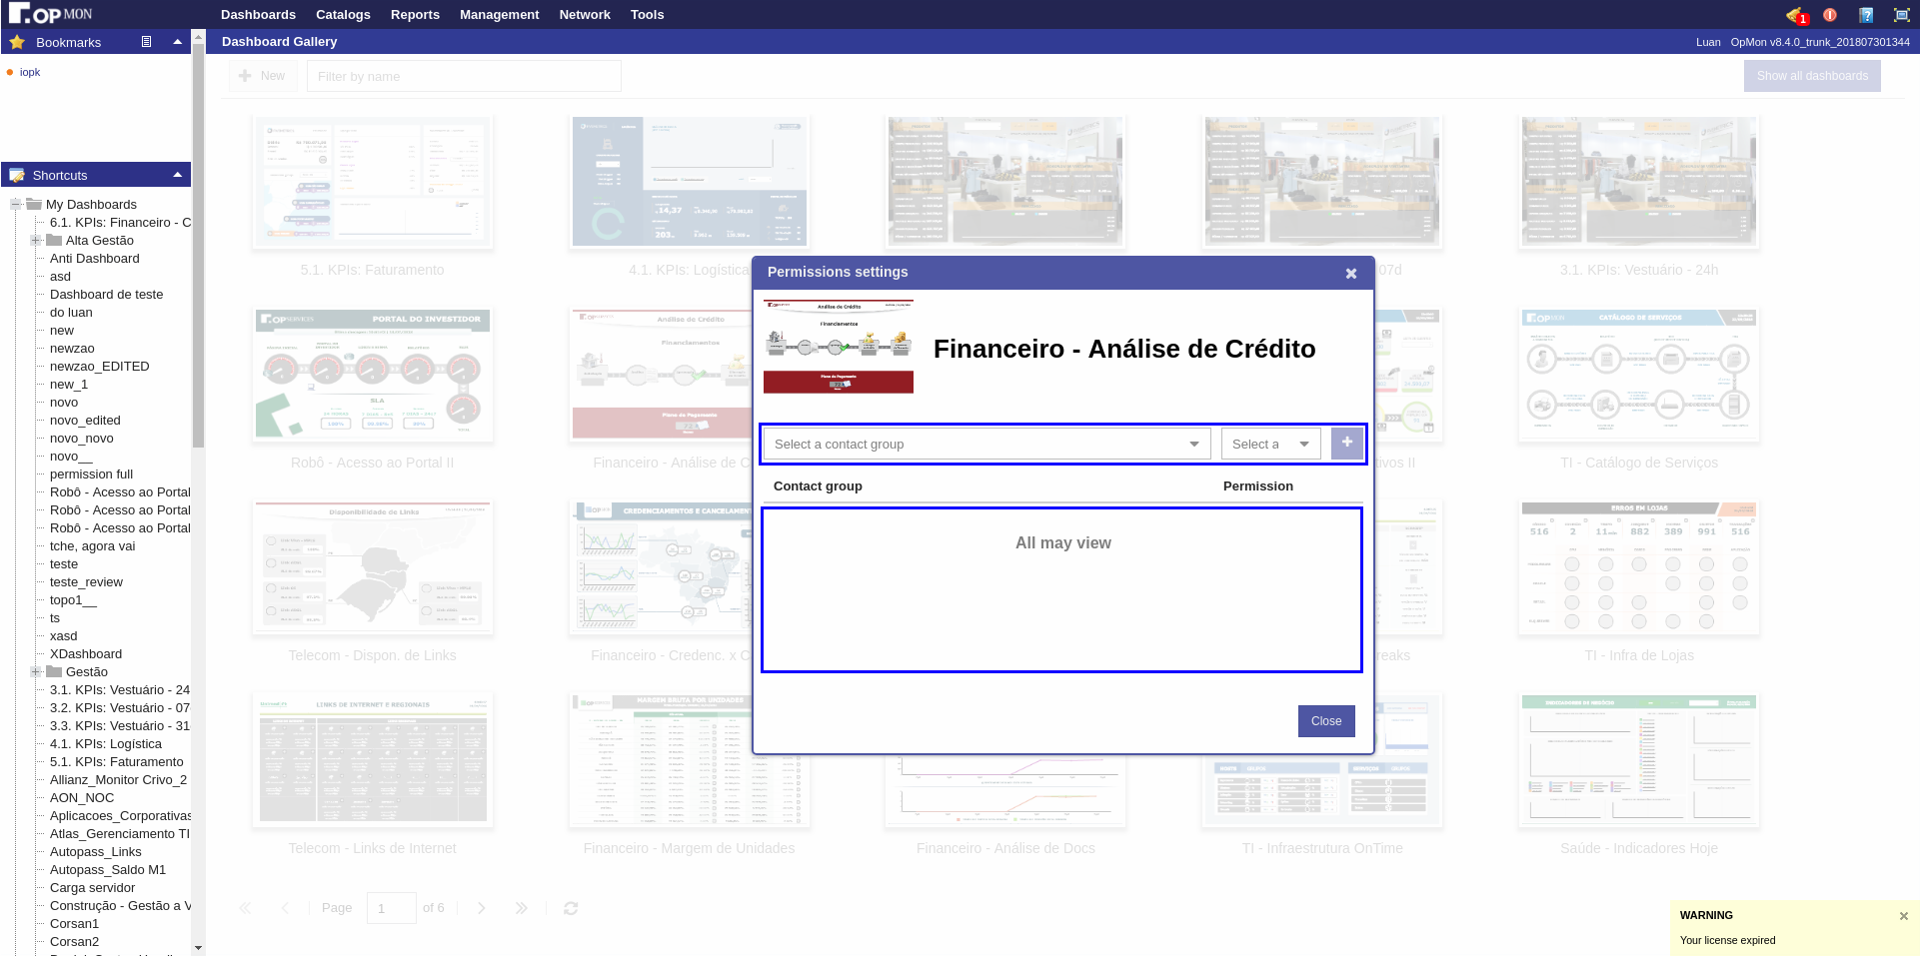The width and height of the screenshot is (1920, 956).
Task: Open the Management menu
Action: pyautogui.click(x=499, y=14)
